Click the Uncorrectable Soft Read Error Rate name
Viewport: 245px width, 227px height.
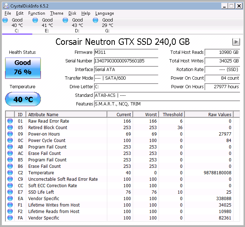coord(63,179)
